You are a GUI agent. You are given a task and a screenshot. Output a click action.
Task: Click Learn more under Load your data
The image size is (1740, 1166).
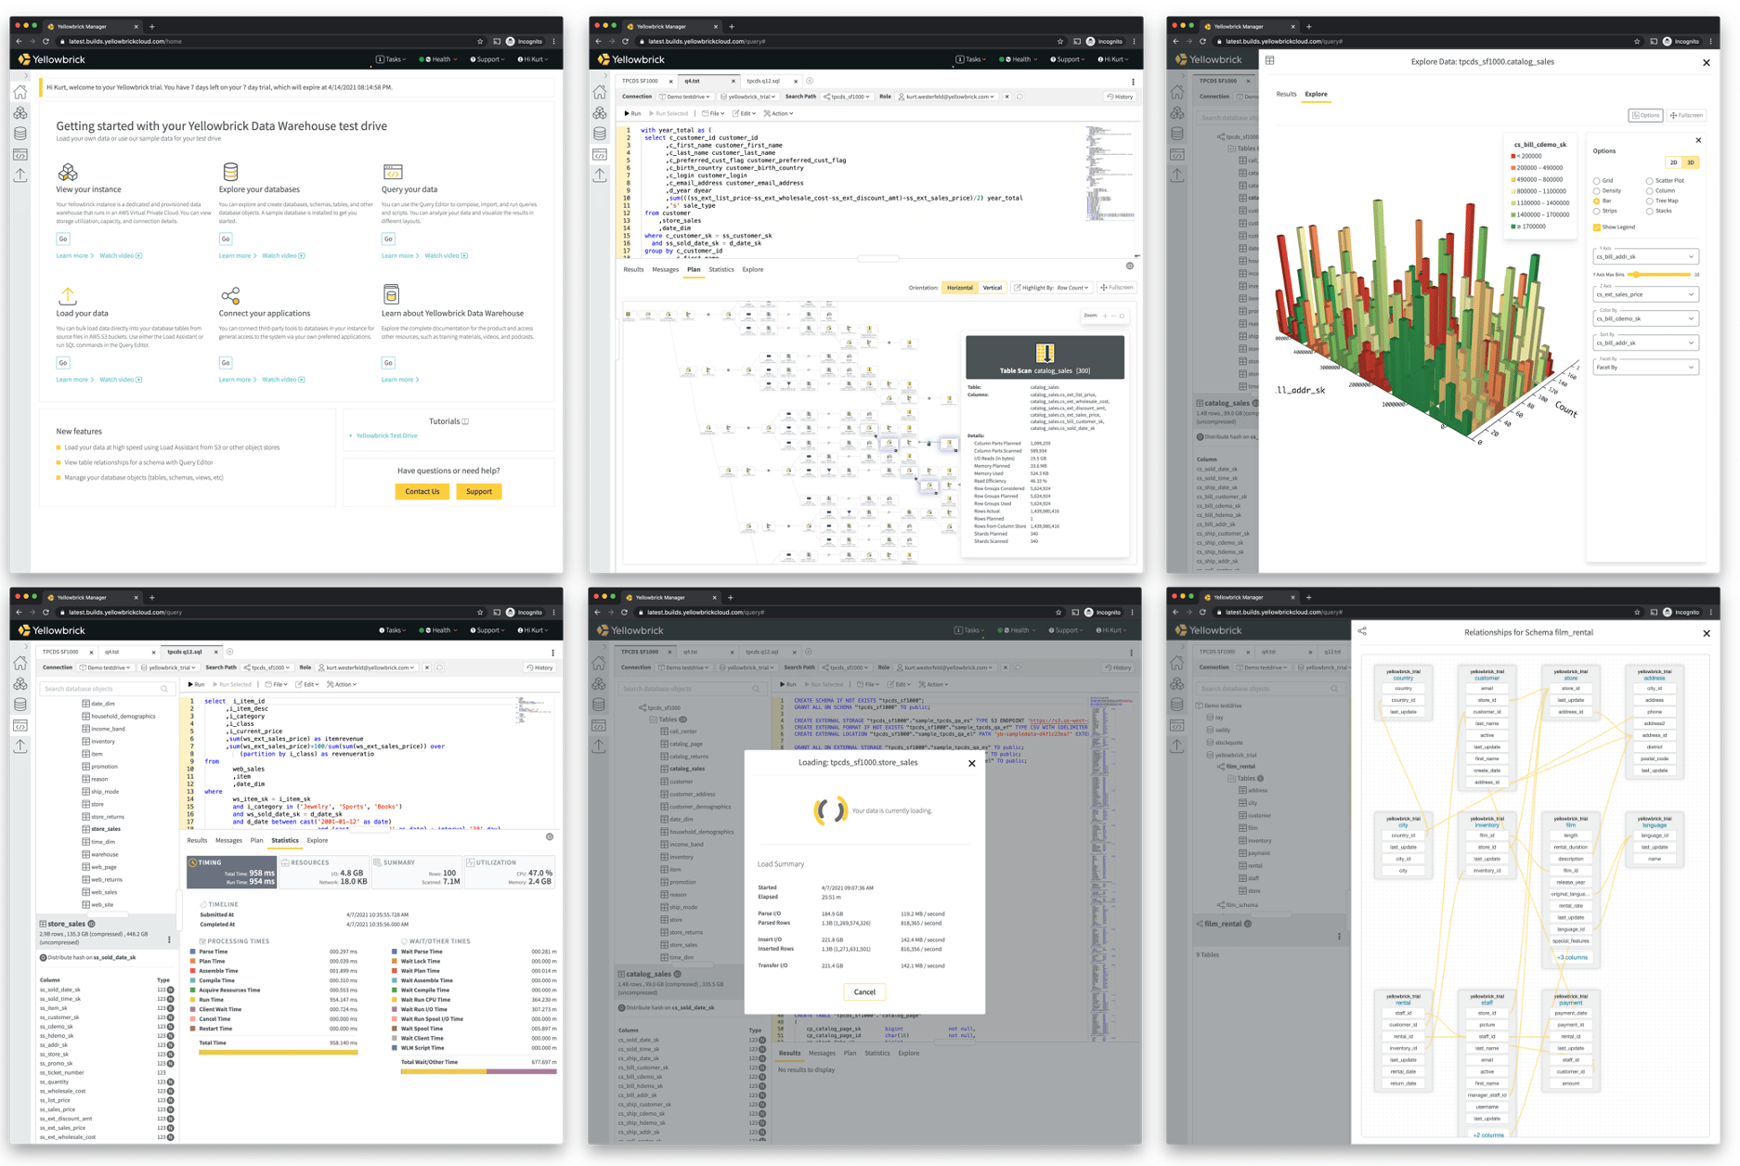(74, 380)
